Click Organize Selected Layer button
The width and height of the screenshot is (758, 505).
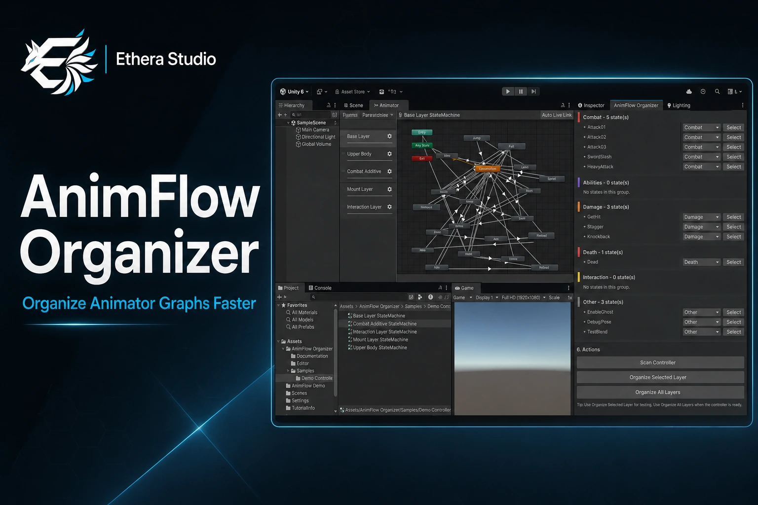tap(660, 377)
